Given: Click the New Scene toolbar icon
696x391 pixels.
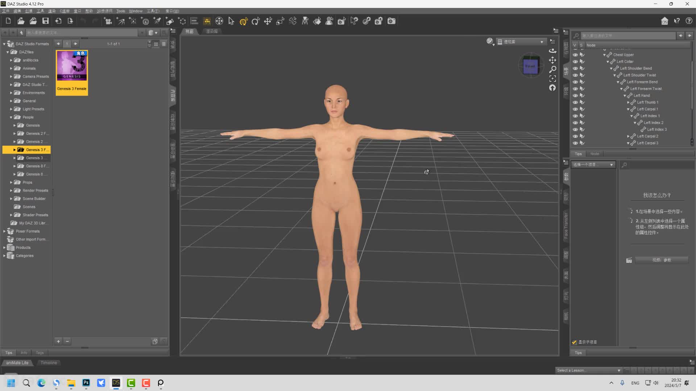Looking at the screenshot, I should (x=8, y=21).
